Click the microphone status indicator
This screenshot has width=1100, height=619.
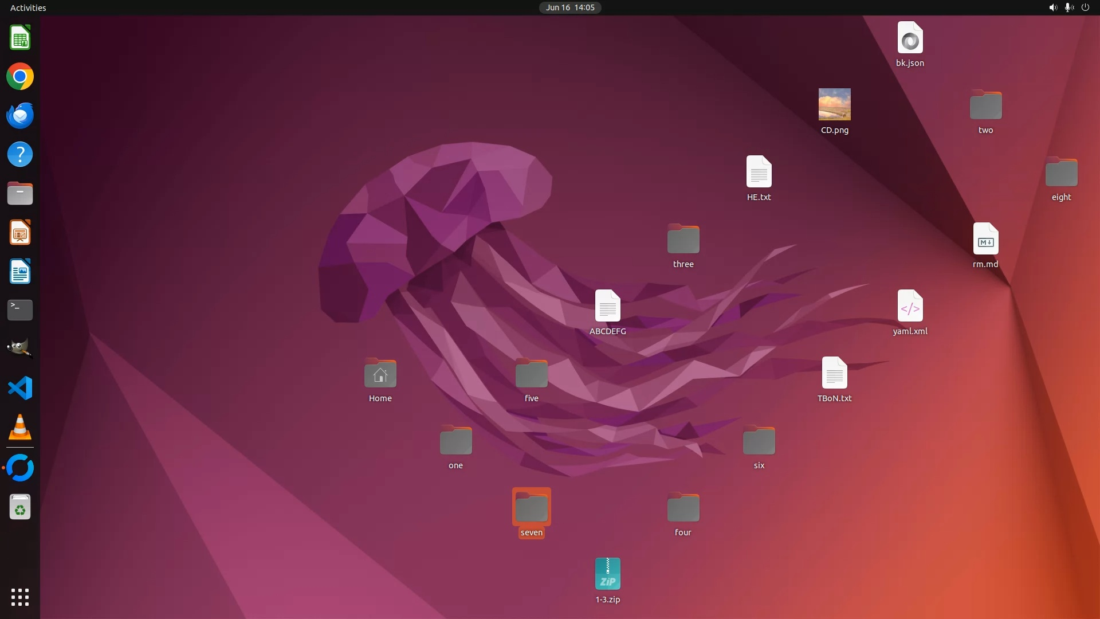coord(1068,7)
